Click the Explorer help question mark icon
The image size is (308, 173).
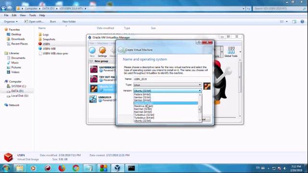click(302, 22)
